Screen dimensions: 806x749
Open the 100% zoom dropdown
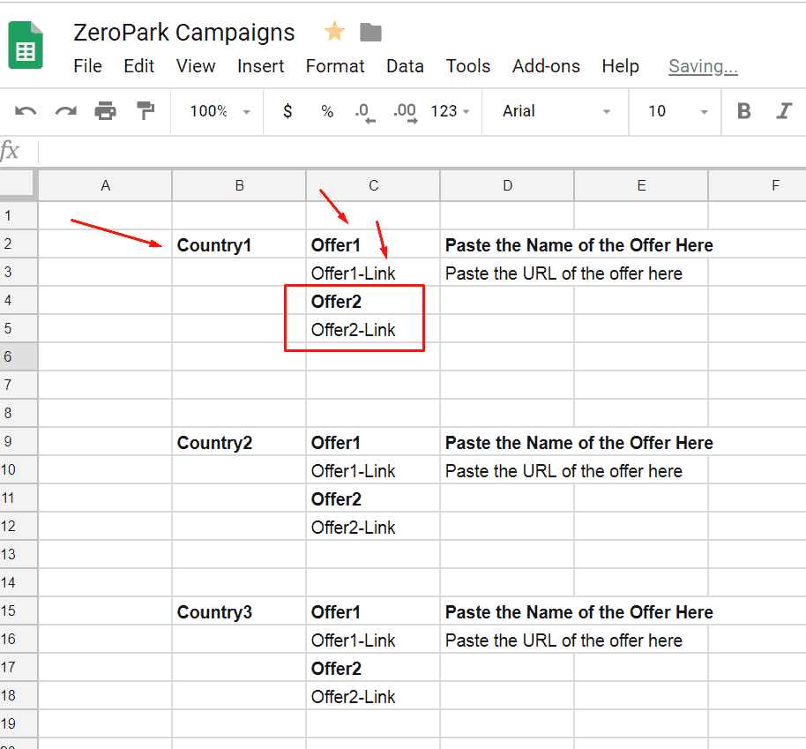[x=220, y=111]
